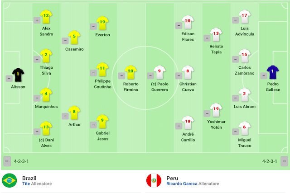Viewport: 290px width, 193px height.
Task: Click the Brazil flag icon
Action: click(10, 180)
